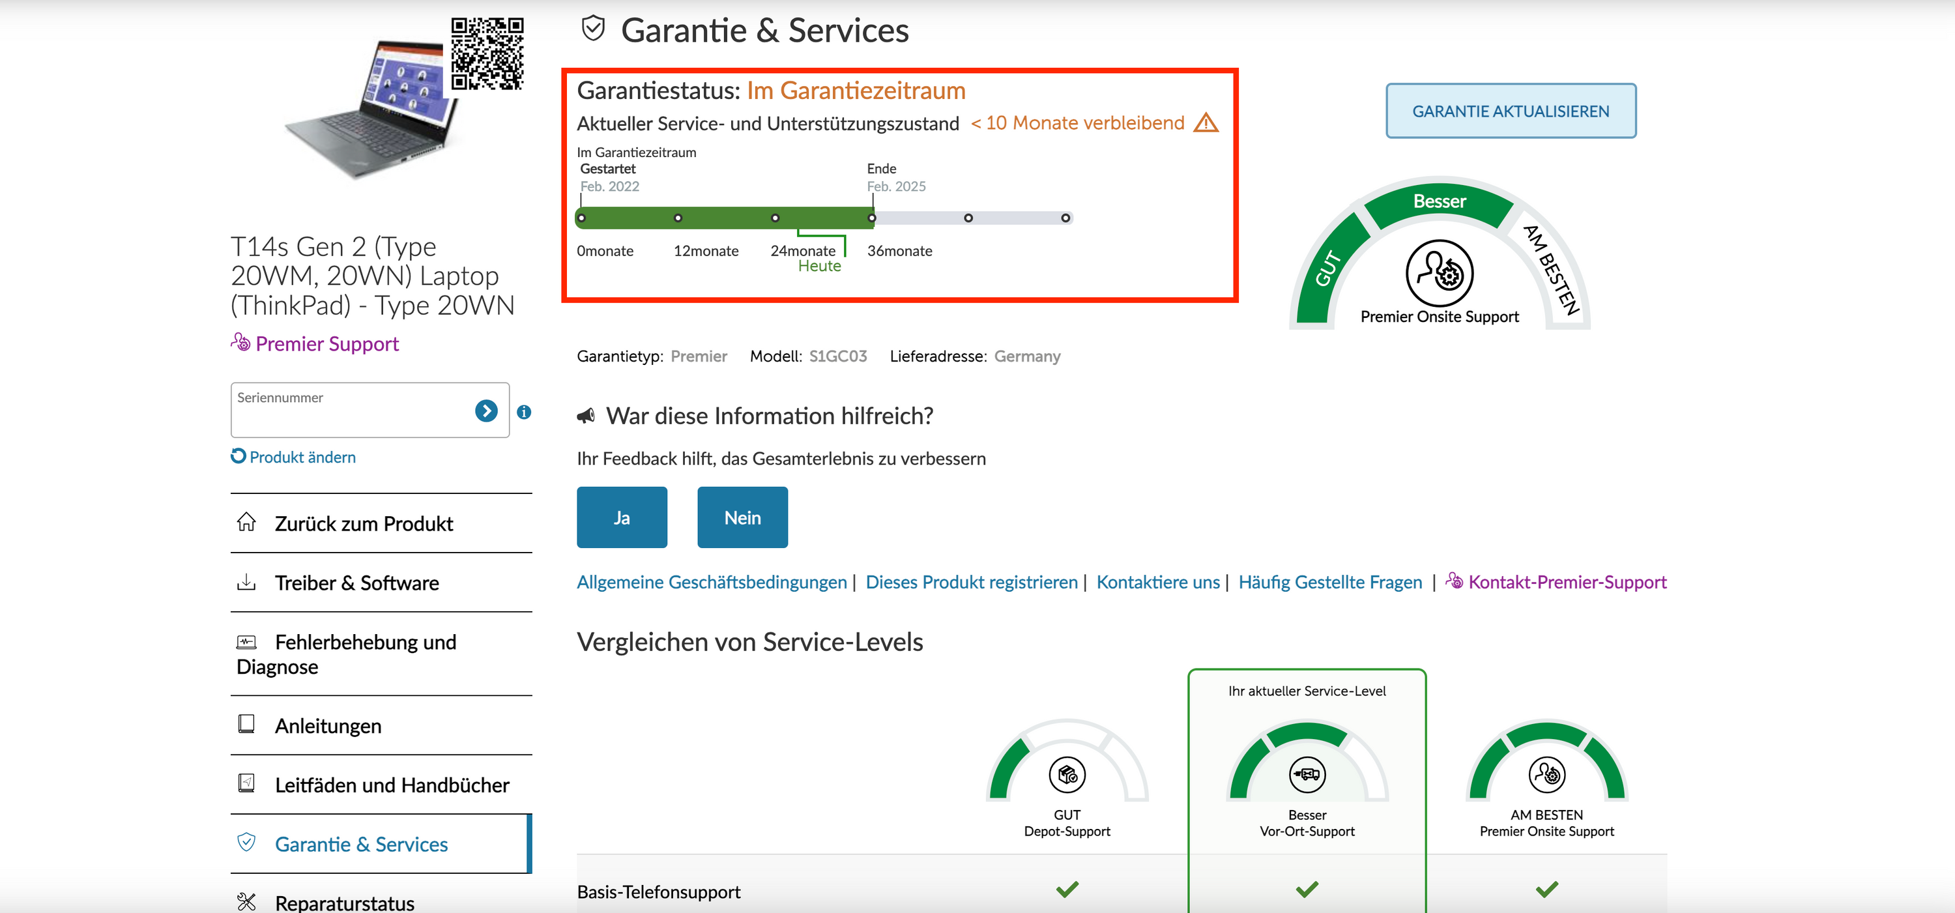1955x913 pixels.
Task: Select Garantie & Services in sidebar
Action: click(x=381, y=843)
